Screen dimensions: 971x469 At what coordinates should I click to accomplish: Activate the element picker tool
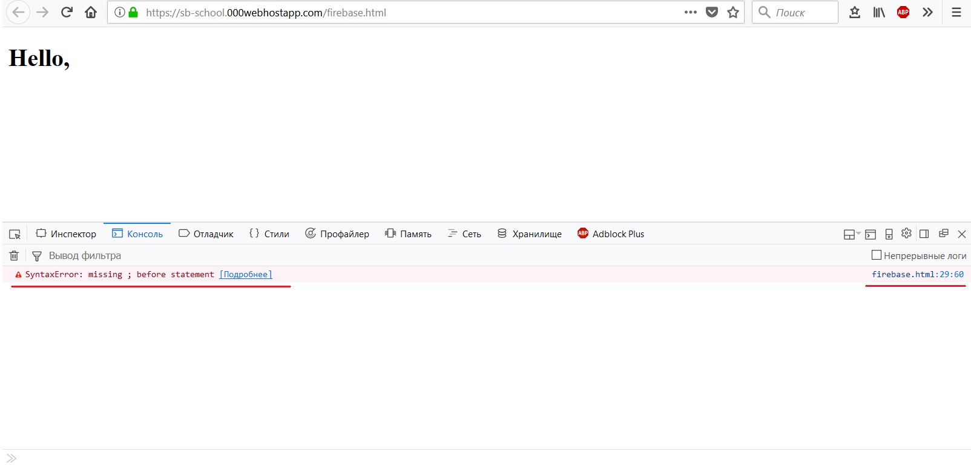click(15, 234)
